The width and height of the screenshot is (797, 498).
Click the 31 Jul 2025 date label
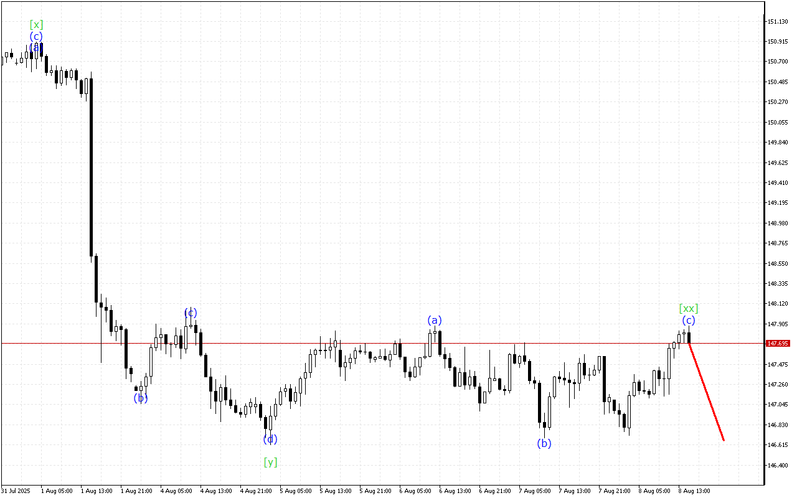15,491
